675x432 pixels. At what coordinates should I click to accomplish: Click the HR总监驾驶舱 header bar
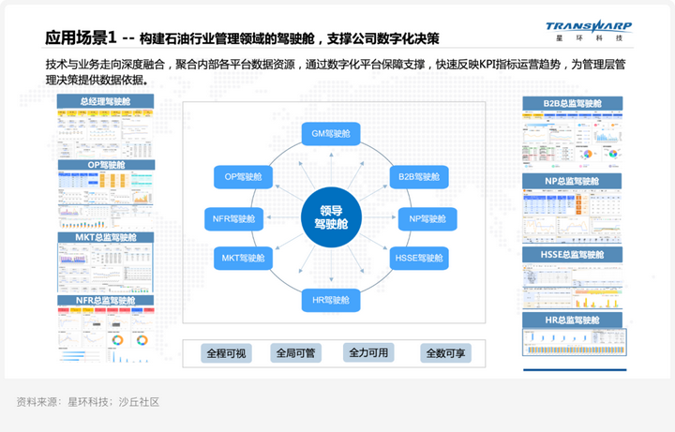573,320
